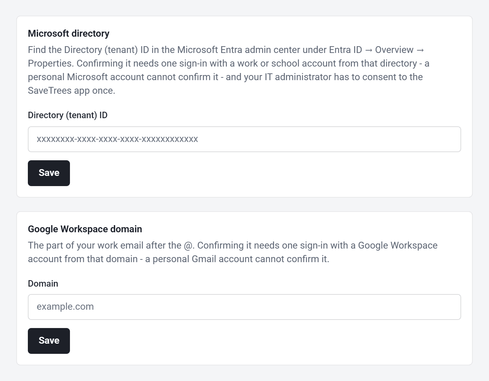Click the "Directory (tenant) ID" field label
This screenshot has width=489, height=381.
pos(68,115)
